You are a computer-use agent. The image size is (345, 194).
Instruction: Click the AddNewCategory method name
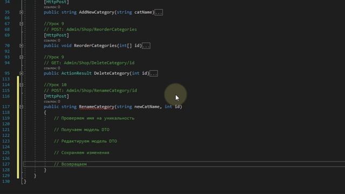pyautogui.click(x=96, y=12)
